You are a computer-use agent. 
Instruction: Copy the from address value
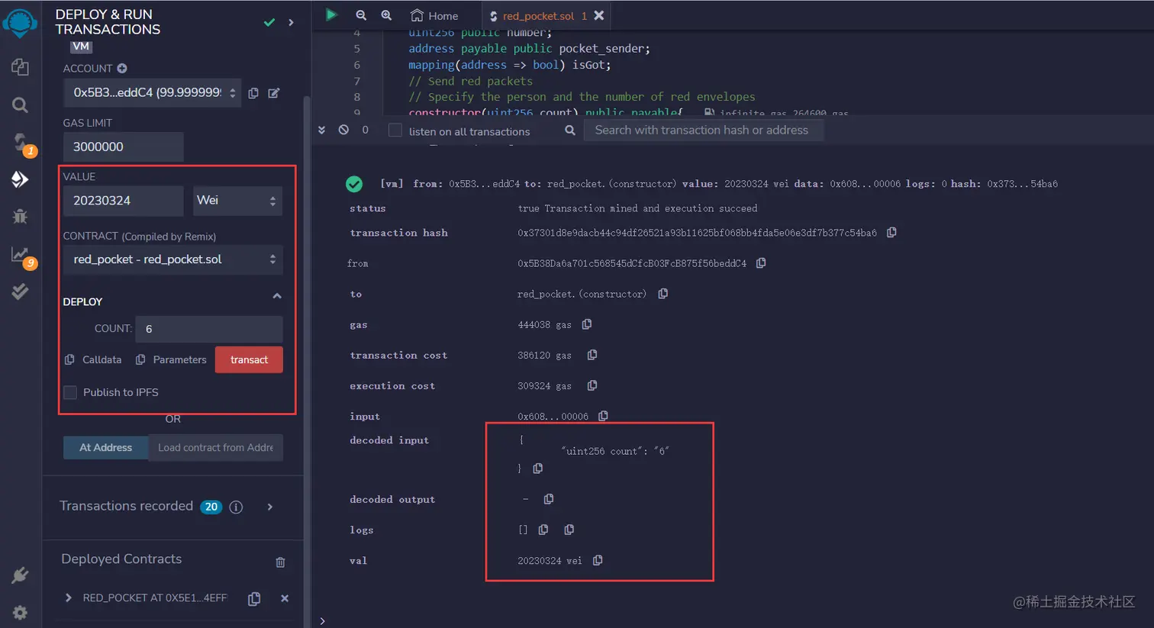761,262
